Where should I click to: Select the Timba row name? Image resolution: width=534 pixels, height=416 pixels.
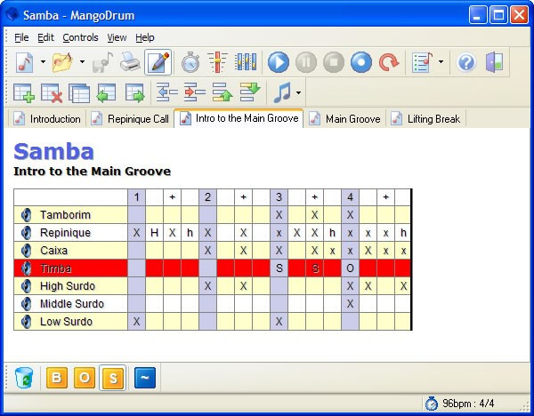[x=56, y=268]
